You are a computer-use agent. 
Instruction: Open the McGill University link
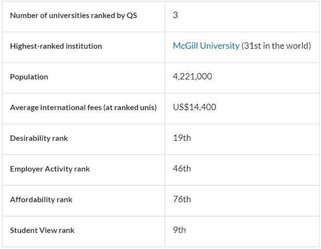pyautogui.click(x=206, y=46)
